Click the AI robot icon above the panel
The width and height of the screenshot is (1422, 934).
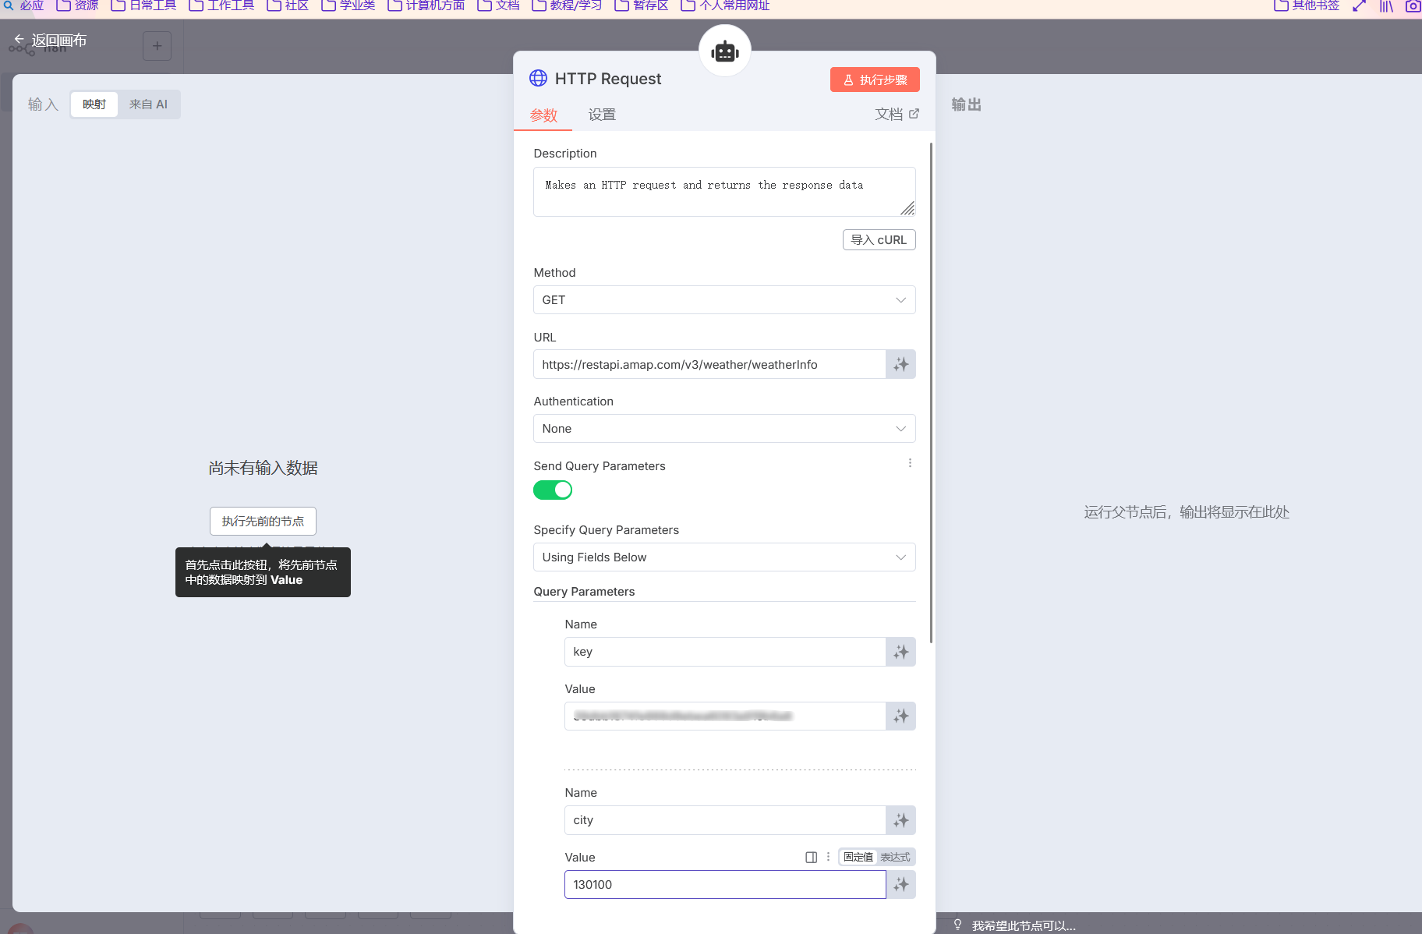pos(724,51)
